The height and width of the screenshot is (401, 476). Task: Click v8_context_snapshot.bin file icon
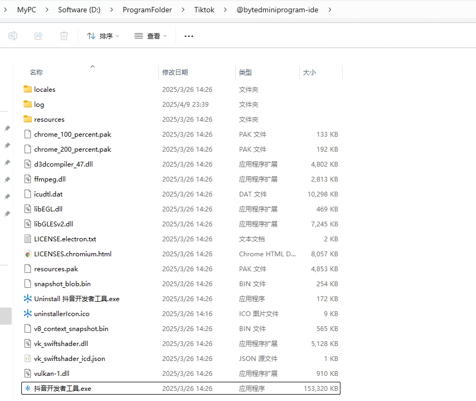28,328
